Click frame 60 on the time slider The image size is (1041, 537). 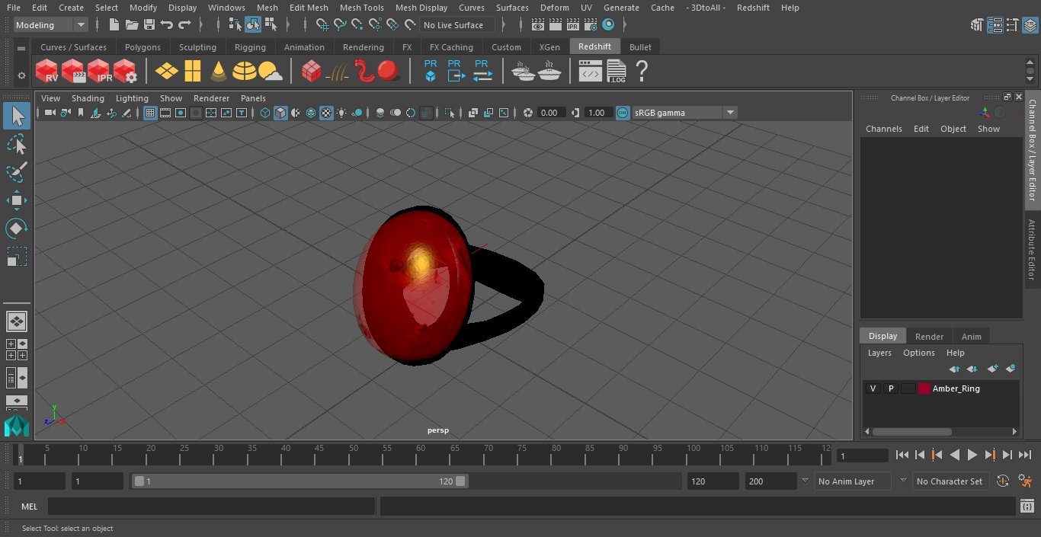click(x=421, y=455)
